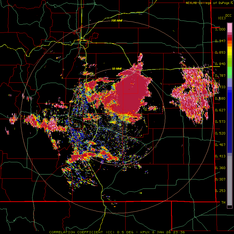The image size is (234, 234).
Task: Click the 0.520 scale value
Action: (x=220, y=133)
